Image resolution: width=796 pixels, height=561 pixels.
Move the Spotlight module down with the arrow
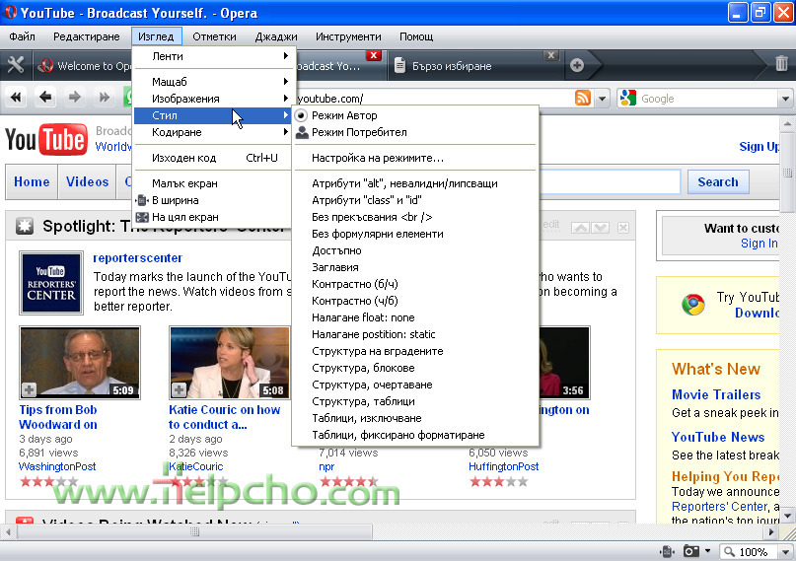pyautogui.click(x=600, y=228)
